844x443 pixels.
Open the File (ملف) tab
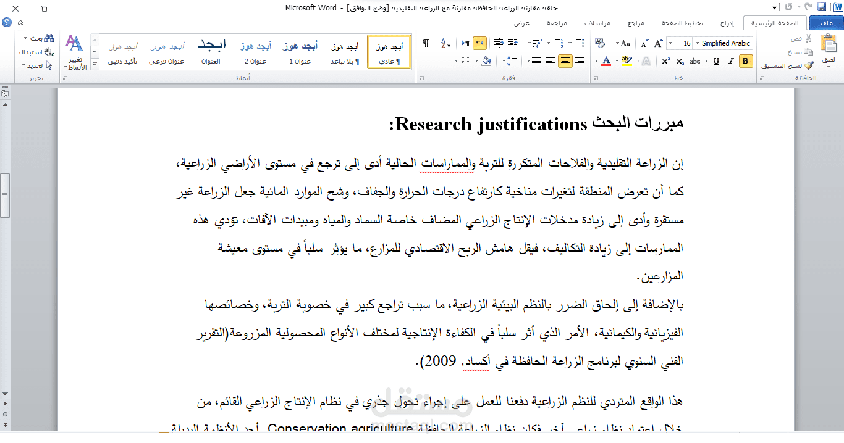click(x=826, y=23)
